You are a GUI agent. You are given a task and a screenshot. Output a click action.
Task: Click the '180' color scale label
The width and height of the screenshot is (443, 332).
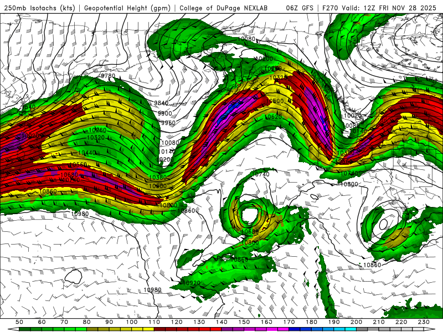312,322
